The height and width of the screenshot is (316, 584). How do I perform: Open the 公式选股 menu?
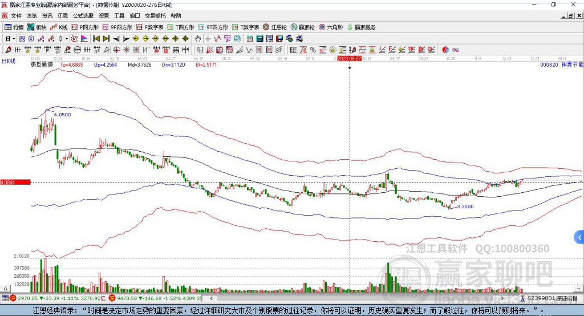83,15
